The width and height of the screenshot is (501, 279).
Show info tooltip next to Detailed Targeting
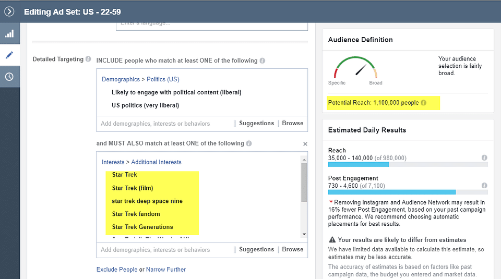click(88, 59)
